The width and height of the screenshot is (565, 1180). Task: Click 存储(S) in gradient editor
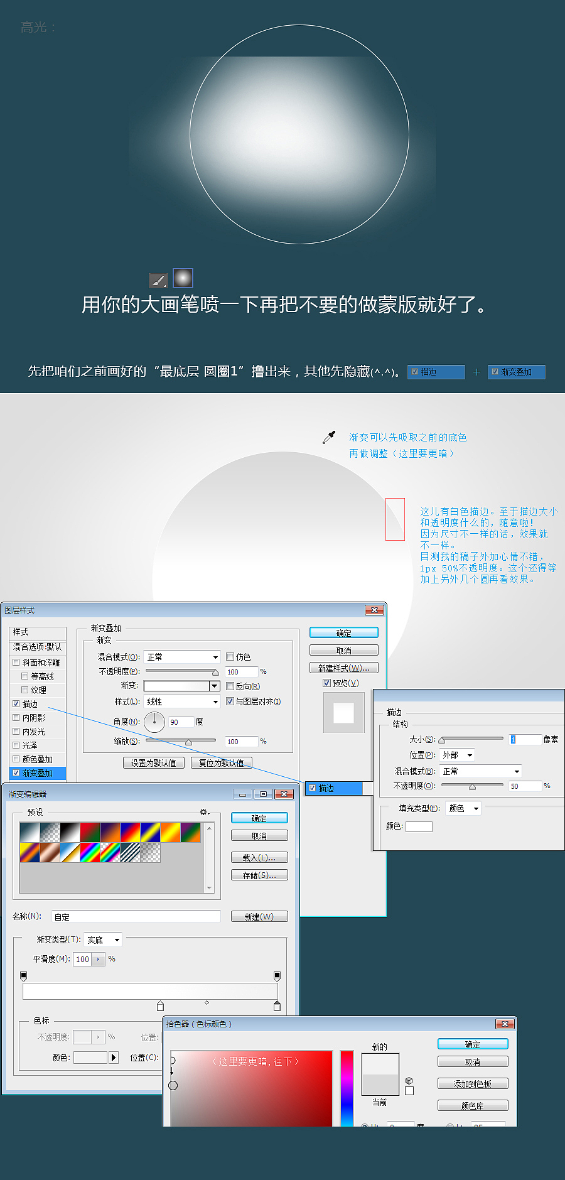pos(259,875)
